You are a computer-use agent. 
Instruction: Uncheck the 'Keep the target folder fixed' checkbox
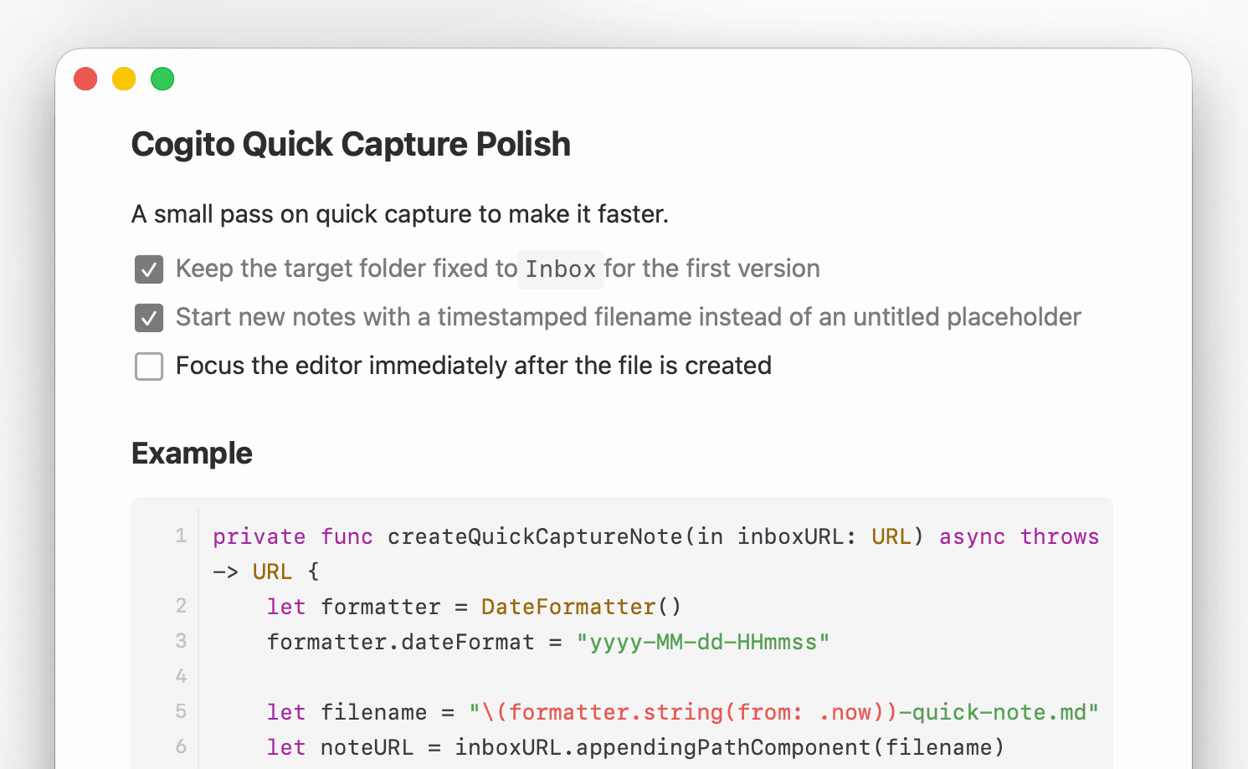(x=149, y=269)
